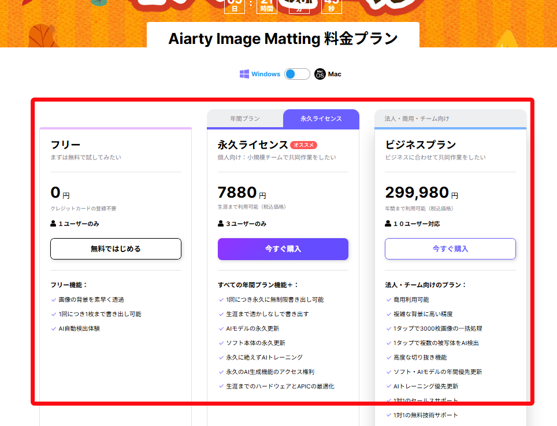Click the オススメ badge
The image size is (557, 426).
tap(304, 145)
